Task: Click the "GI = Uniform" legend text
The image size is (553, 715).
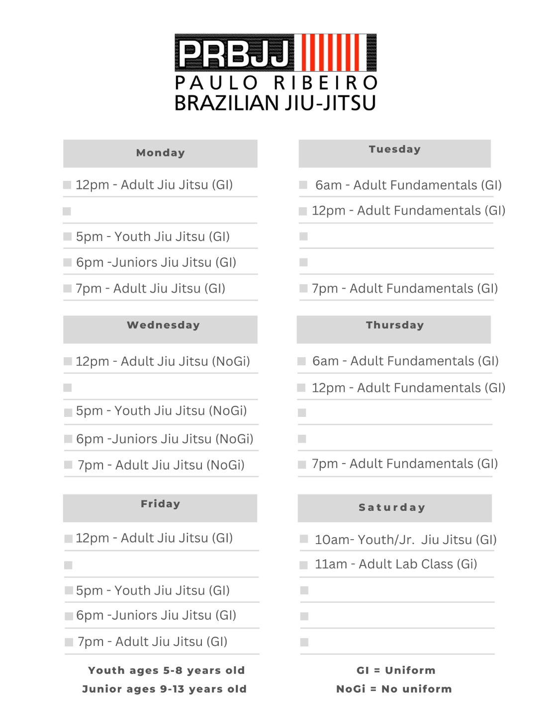Action: [396, 670]
